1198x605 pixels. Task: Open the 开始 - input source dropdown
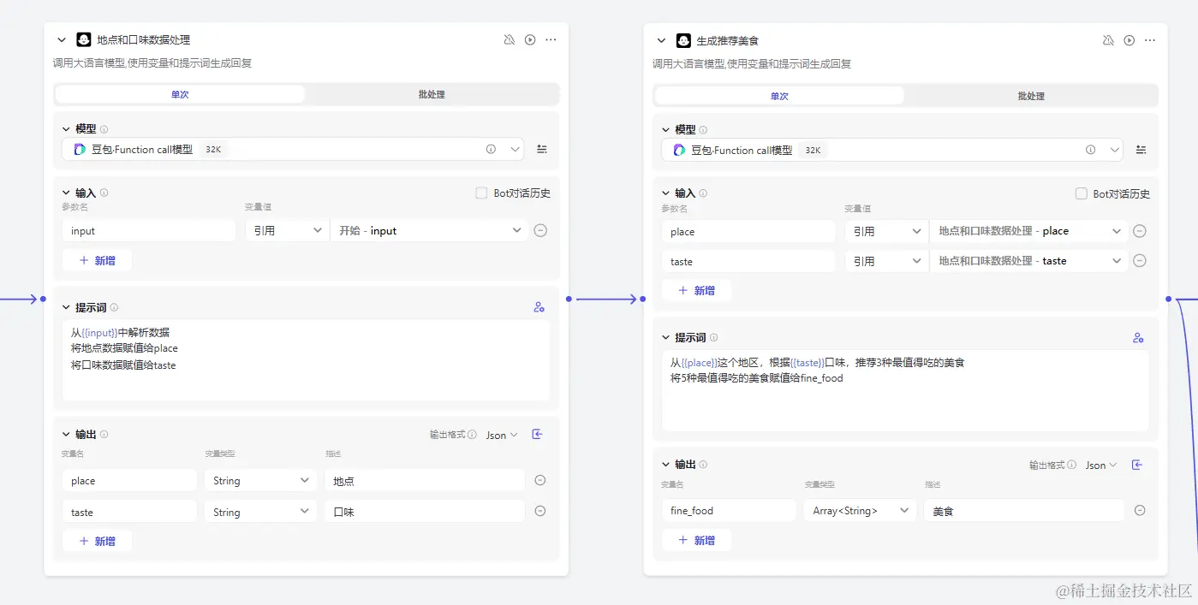point(430,230)
